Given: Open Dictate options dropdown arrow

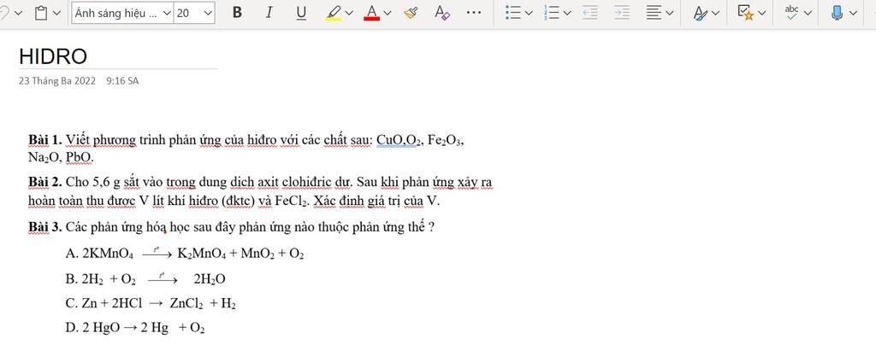Looking at the screenshot, I should 853,13.
